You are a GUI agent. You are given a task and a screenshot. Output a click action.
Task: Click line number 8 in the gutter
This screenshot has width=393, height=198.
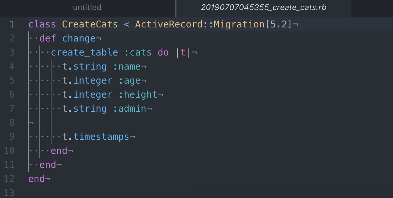pos(12,123)
